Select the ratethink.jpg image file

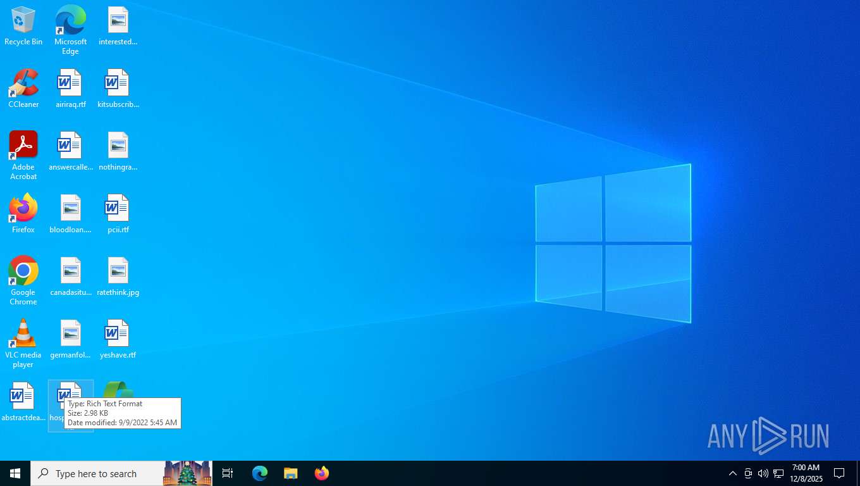[118, 277]
